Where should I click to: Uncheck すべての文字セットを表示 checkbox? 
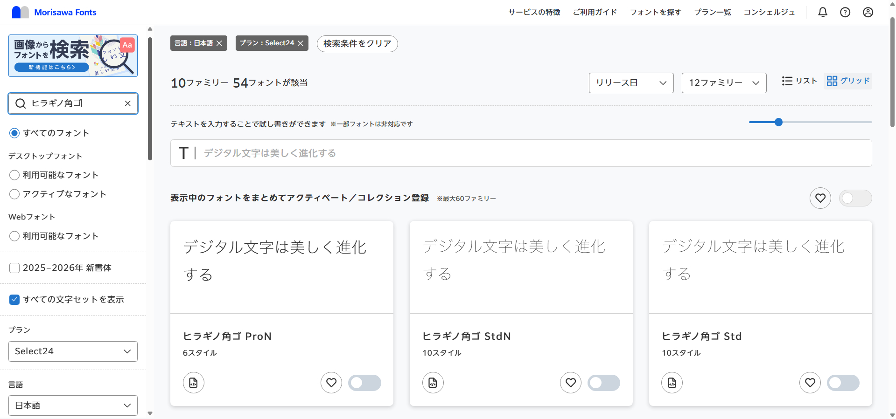pyautogui.click(x=14, y=300)
